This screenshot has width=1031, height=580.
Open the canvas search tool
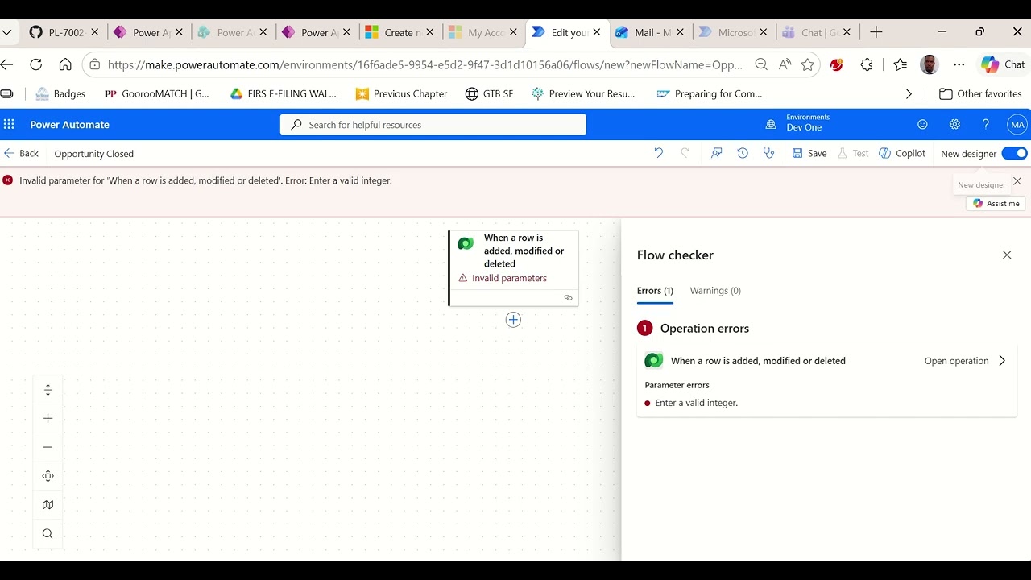pyautogui.click(x=48, y=533)
